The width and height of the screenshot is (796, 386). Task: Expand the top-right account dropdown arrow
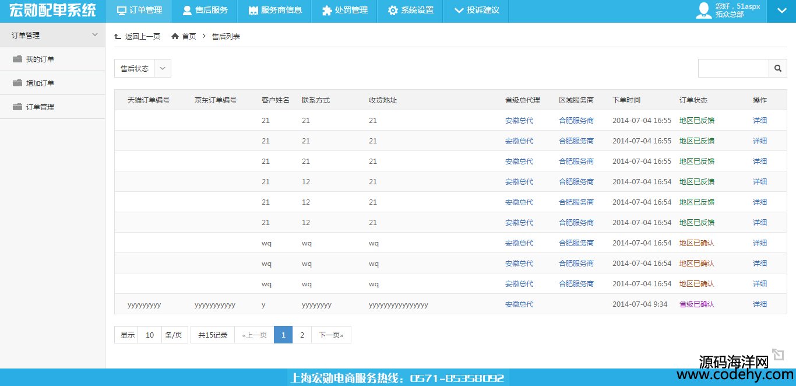click(781, 10)
